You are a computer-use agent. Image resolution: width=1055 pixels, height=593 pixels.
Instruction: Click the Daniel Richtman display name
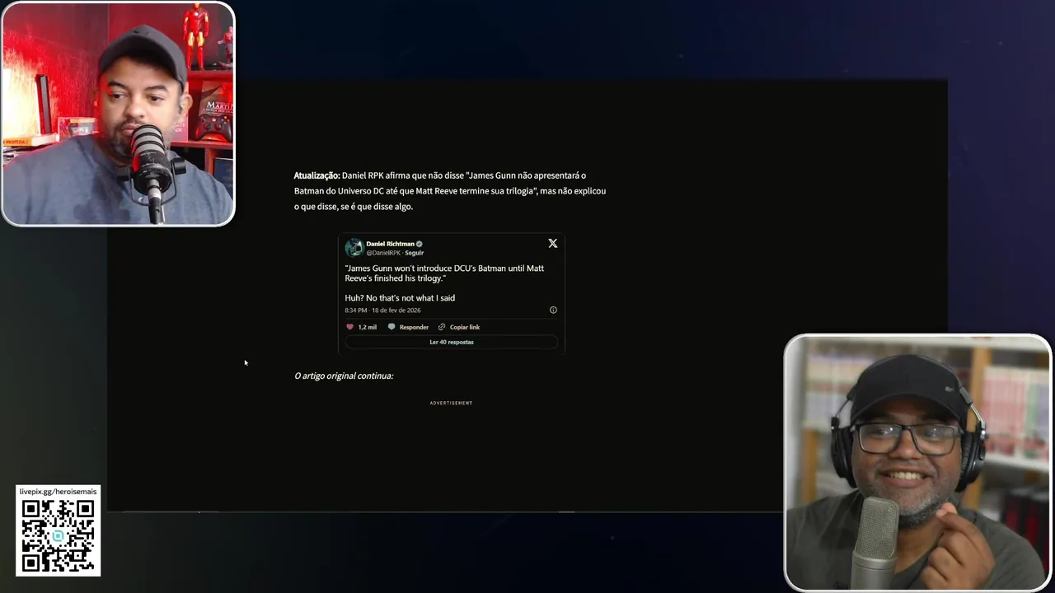point(391,244)
